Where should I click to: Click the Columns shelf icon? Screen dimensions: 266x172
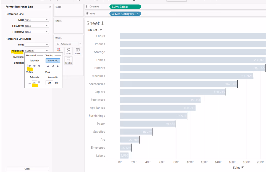[x=87, y=6]
